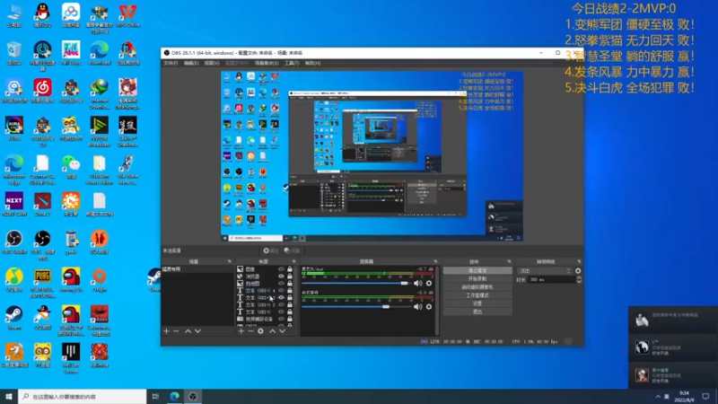
Task: Open the Edit menu in OBS
Action: pos(191,63)
